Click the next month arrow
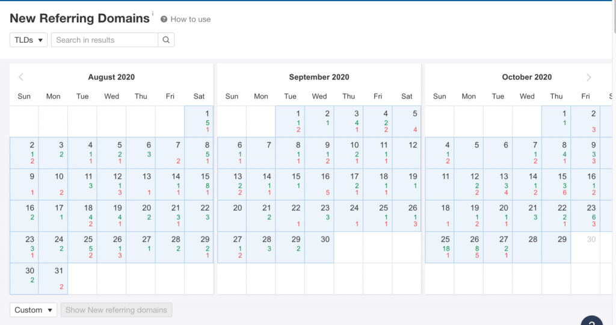616x325 pixels. (589, 77)
